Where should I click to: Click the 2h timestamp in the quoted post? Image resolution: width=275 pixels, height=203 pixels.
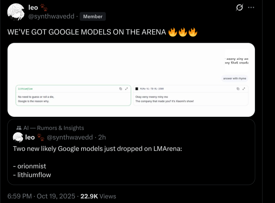102,137
